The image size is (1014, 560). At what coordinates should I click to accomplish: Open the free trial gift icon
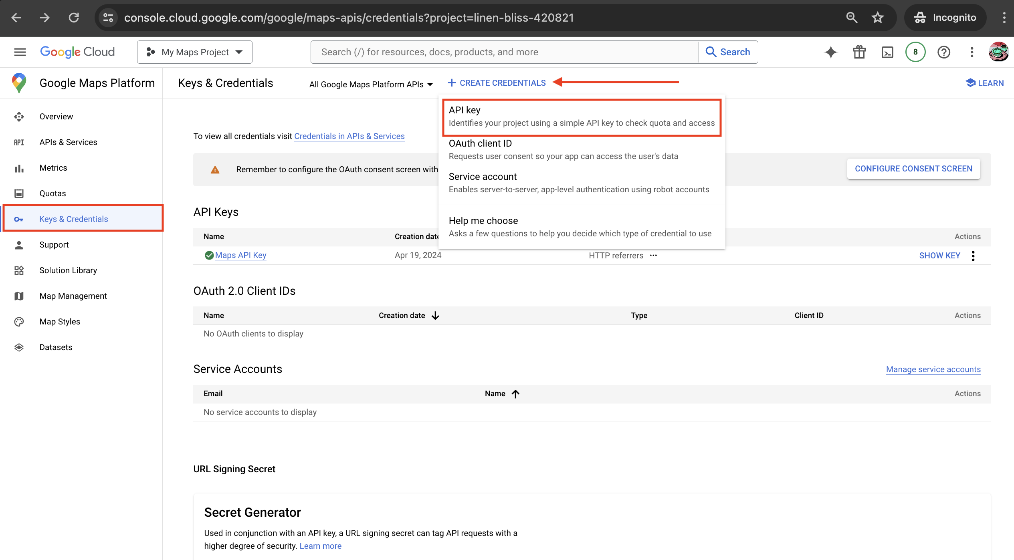859,52
